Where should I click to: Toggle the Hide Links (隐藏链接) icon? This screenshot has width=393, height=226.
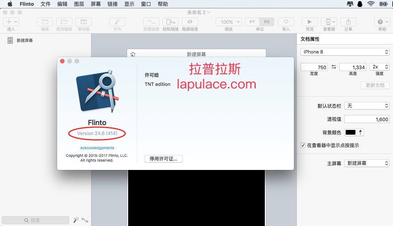click(x=190, y=22)
